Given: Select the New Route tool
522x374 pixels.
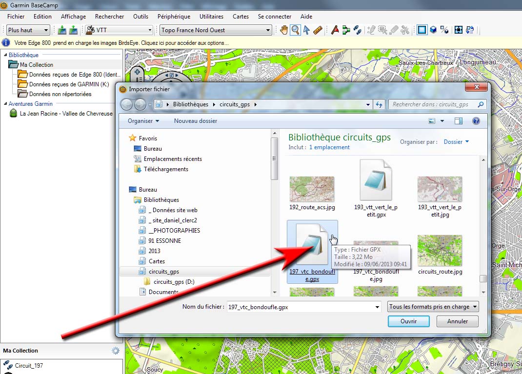Looking at the screenshot, I should click(x=346, y=30).
